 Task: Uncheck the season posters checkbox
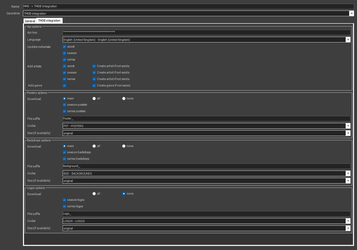65,105
